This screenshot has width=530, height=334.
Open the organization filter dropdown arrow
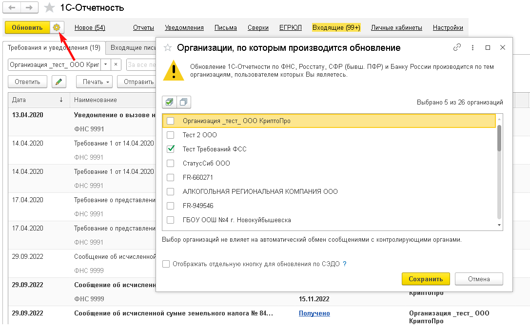coord(106,64)
